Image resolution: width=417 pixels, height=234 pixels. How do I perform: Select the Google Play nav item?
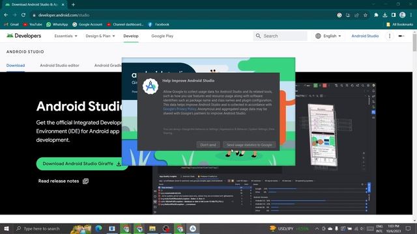point(162,36)
